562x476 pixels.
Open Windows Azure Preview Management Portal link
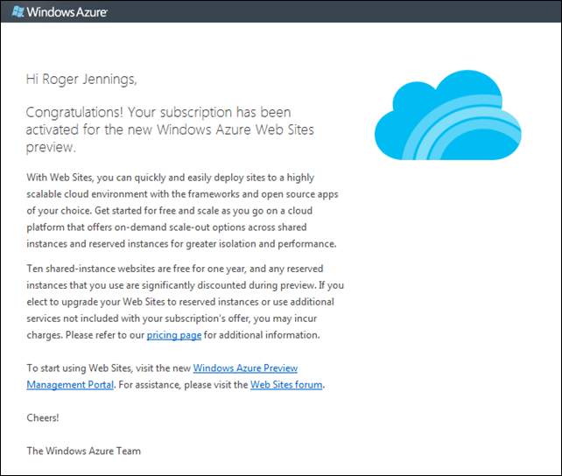[x=245, y=368]
